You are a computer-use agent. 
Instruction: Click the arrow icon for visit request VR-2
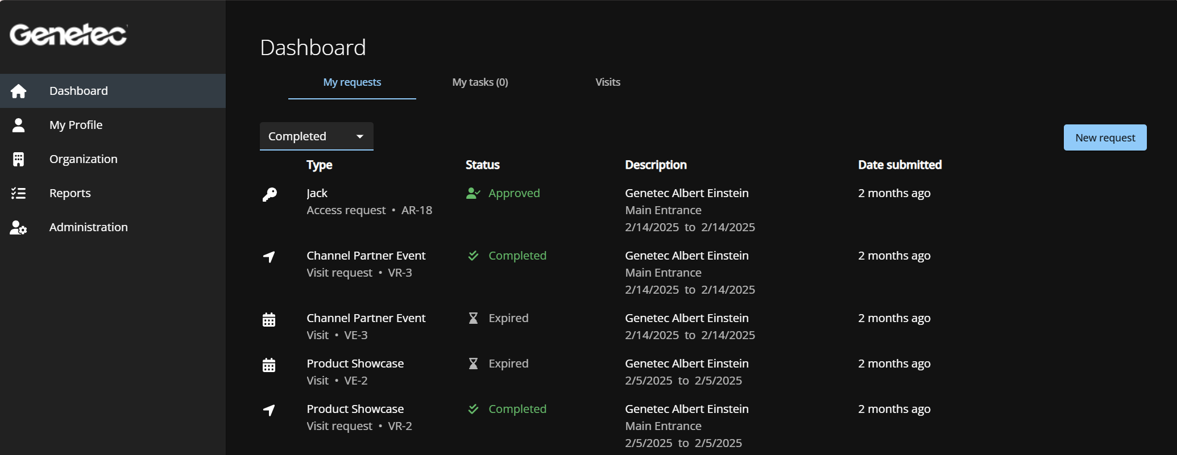coord(269,410)
